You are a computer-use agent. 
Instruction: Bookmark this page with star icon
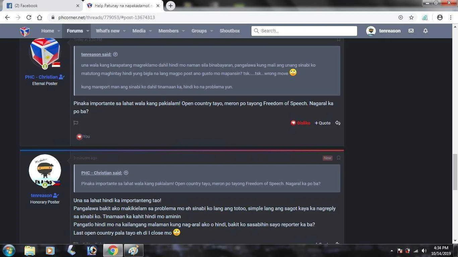[411, 17]
